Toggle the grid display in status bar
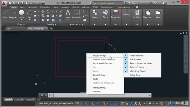 [77, 103]
